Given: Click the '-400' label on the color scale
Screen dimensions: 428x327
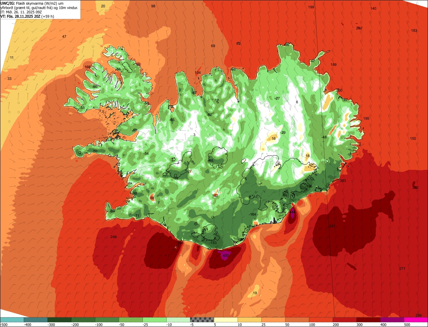Looking at the screenshot, I should (27, 325).
